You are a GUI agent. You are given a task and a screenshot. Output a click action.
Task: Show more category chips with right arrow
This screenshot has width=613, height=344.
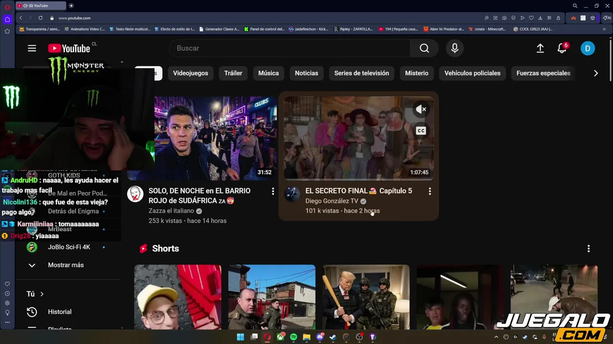click(x=596, y=73)
